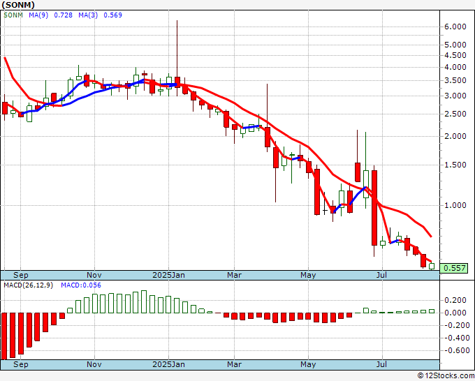The height and width of the screenshot is (381, 475).
Task: Click Mar on the price chart date axis
Action: (x=235, y=275)
